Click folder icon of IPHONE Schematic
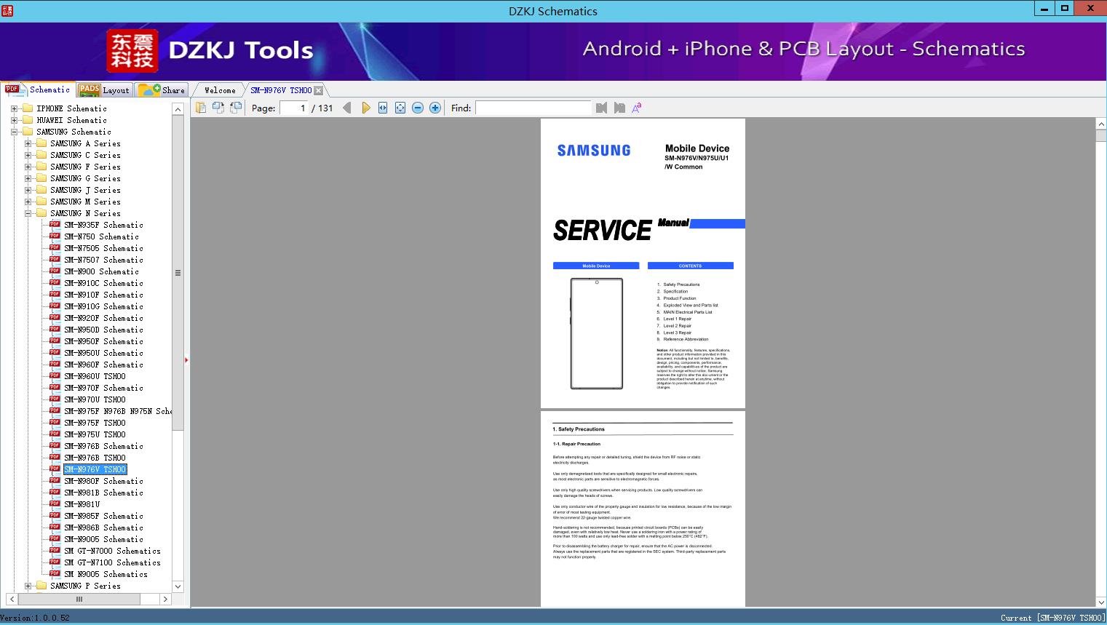1107x625 pixels. 28,108
